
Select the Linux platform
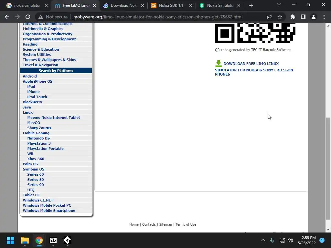[28, 112]
